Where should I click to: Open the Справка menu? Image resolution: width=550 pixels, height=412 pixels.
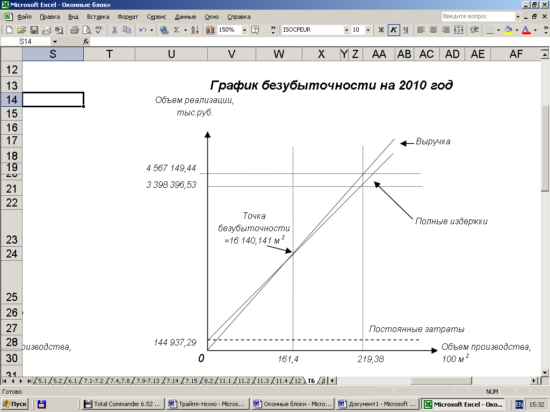239,17
